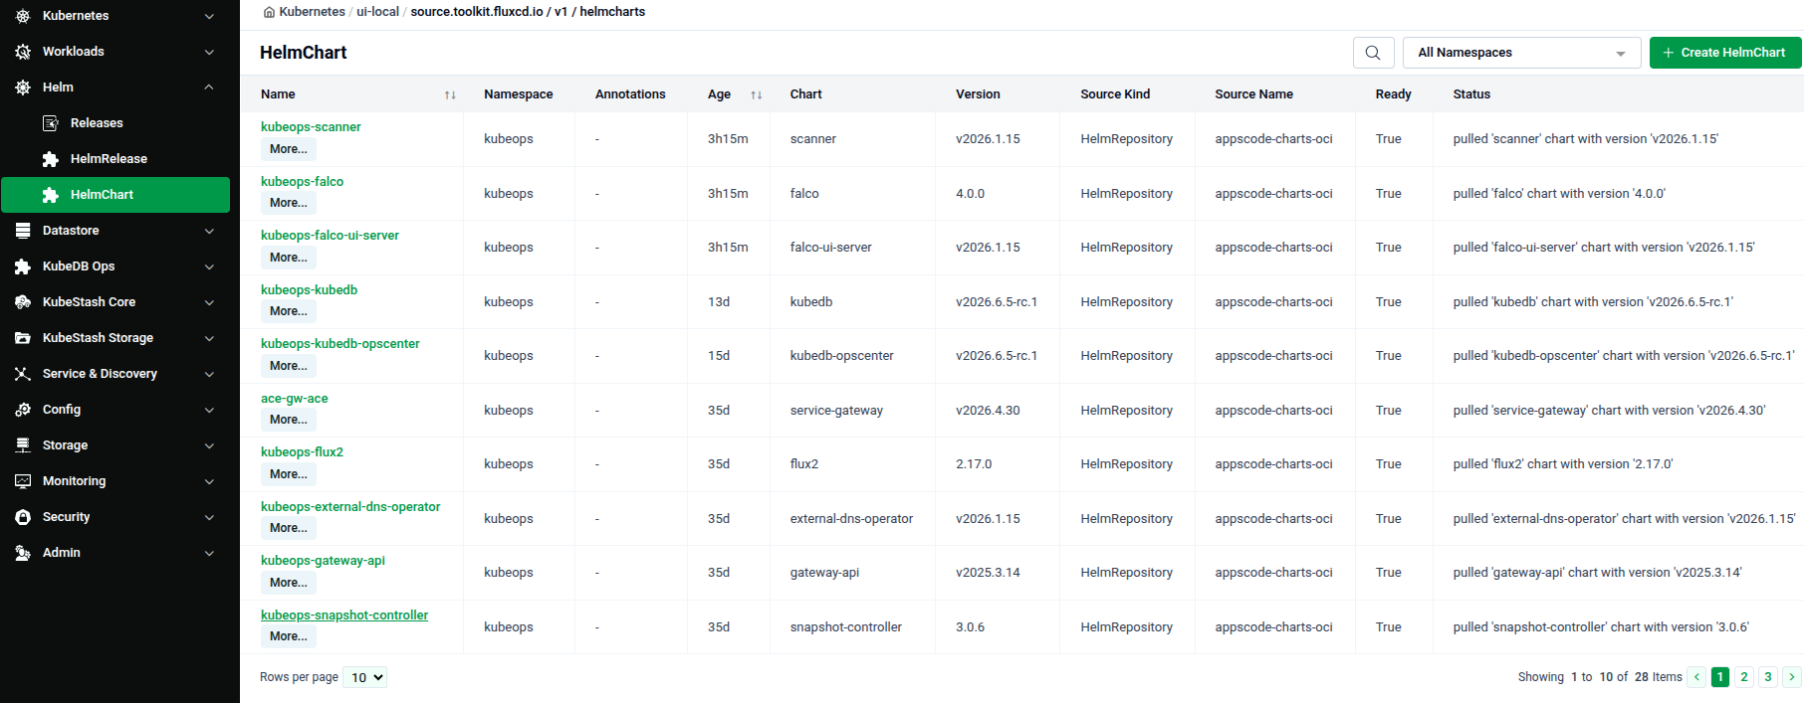Expand the KubeDB Ops chevron
The width and height of the screenshot is (1804, 703).
[x=209, y=266]
